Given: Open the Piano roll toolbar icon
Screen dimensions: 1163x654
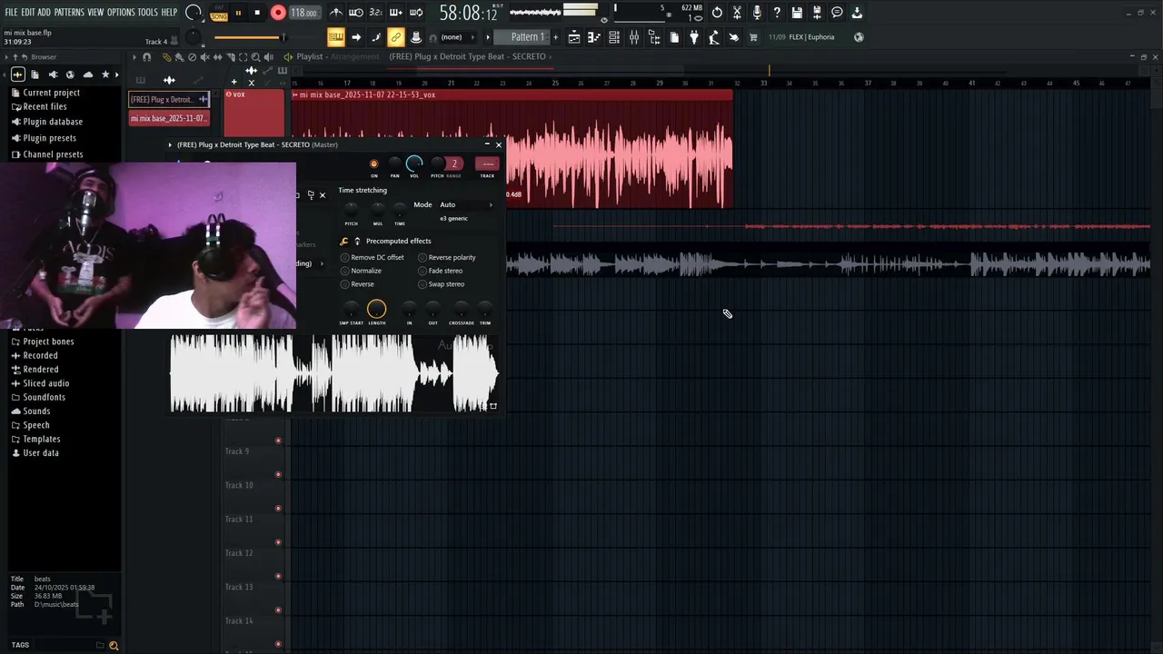Looking at the screenshot, I should coord(594,37).
